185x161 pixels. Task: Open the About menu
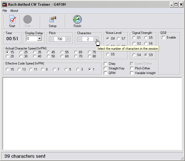click(14, 11)
